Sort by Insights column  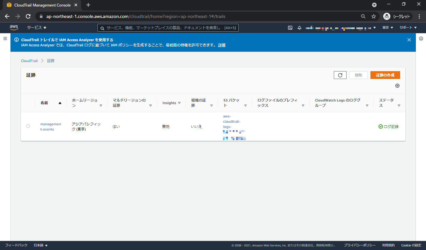pyautogui.click(x=172, y=103)
